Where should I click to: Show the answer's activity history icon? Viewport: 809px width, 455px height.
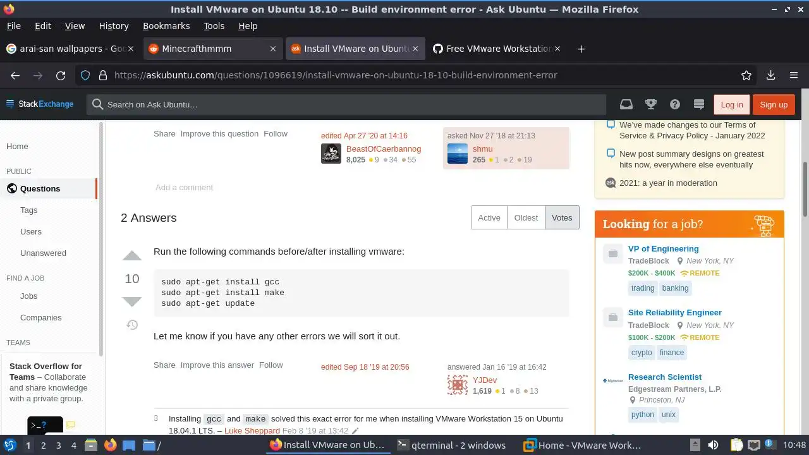pos(132,325)
